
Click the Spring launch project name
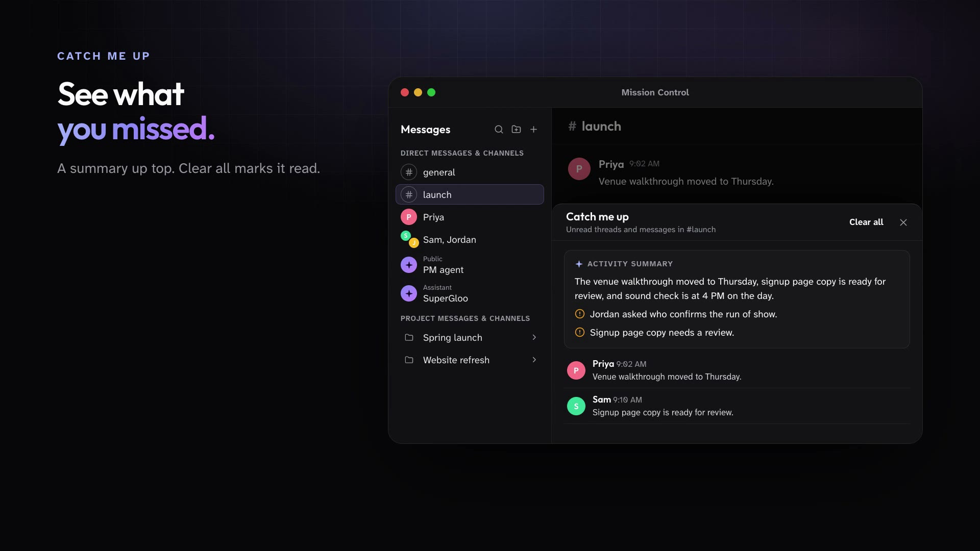(453, 338)
